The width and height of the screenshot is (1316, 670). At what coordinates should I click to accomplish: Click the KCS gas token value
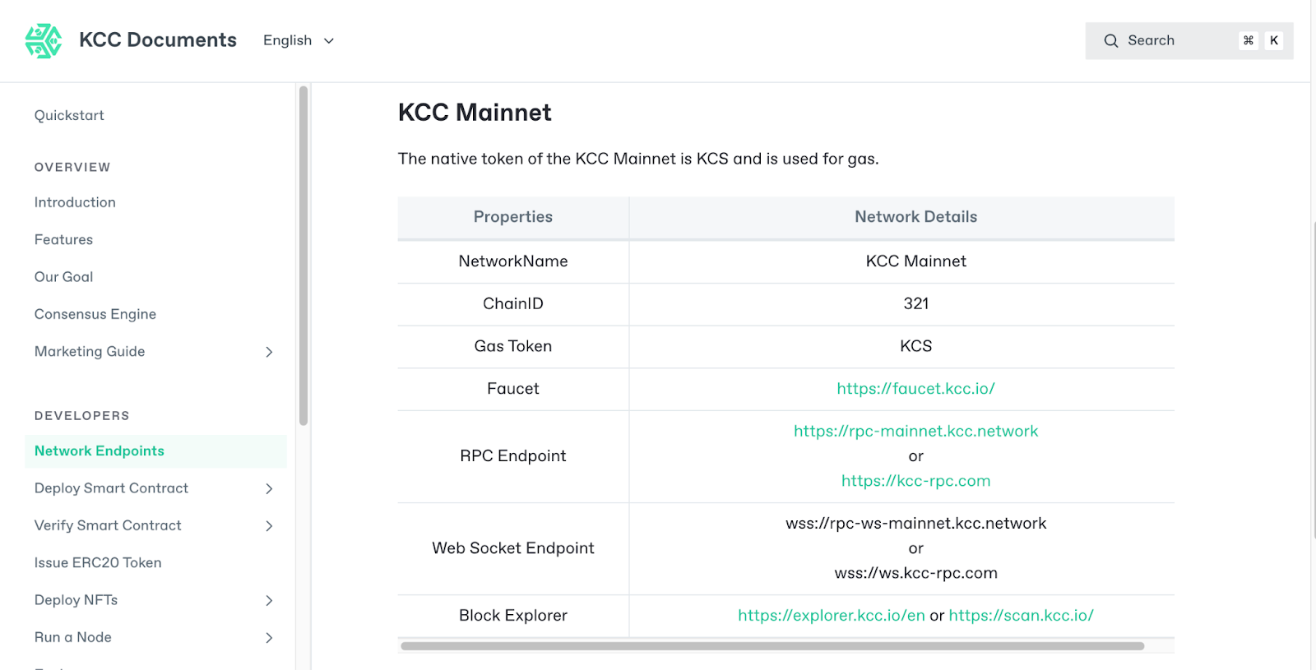pyautogui.click(x=915, y=347)
